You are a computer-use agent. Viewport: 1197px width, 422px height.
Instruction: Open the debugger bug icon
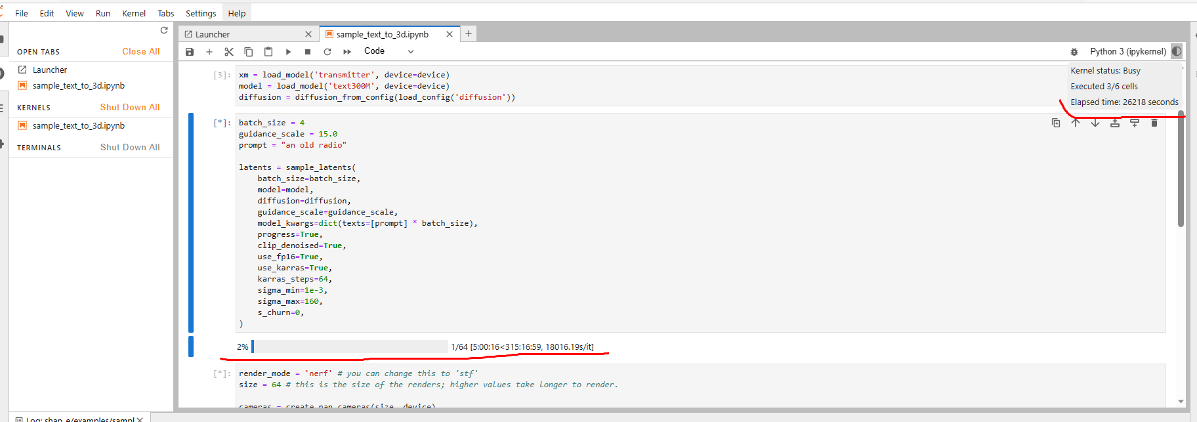1074,52
